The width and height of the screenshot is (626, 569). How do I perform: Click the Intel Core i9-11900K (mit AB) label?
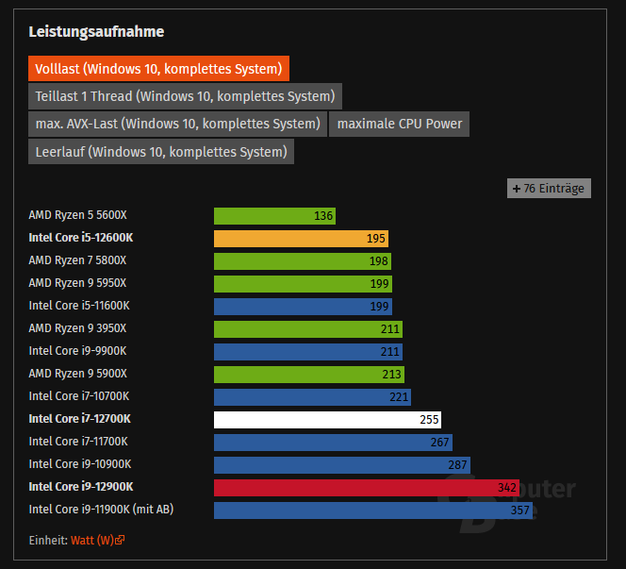[102, 510]
